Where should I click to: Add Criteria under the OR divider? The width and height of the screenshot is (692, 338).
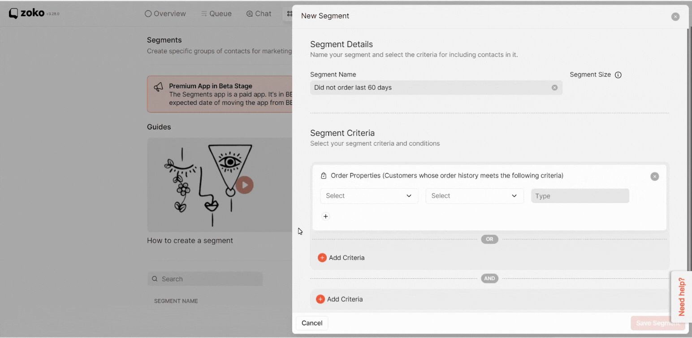click(341, 258)
